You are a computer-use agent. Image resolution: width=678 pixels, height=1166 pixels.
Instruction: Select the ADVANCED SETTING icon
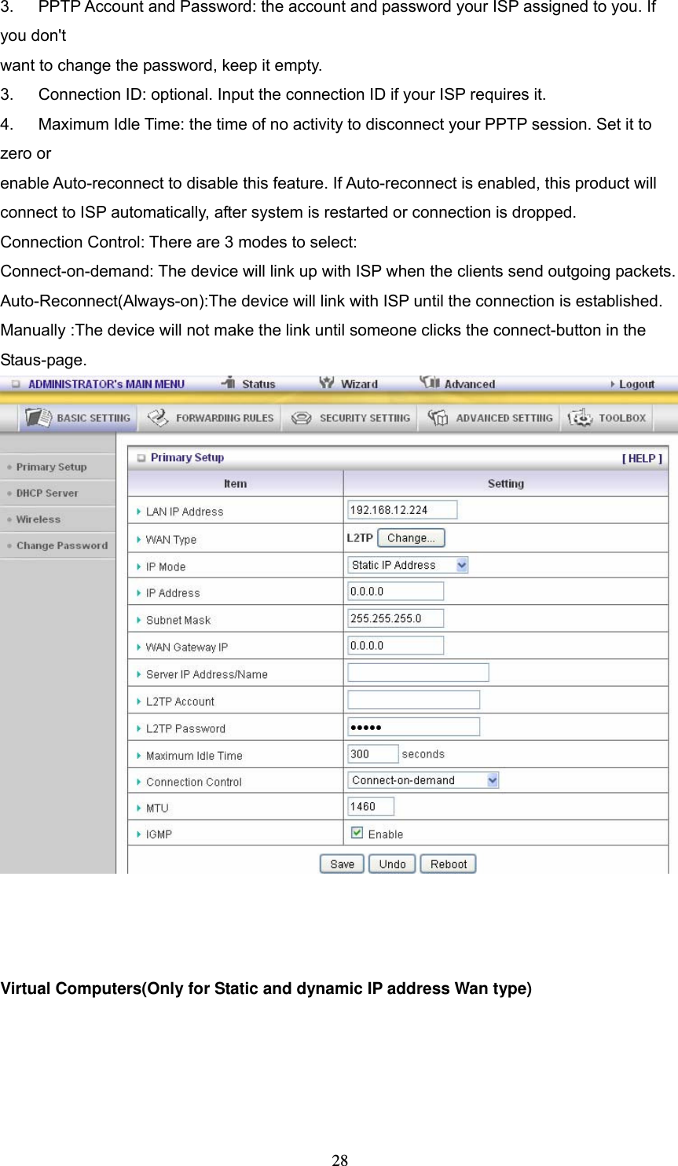click(489, 417)
